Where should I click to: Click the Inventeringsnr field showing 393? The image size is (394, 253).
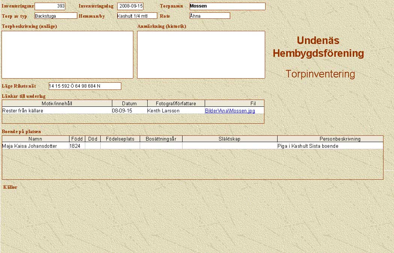pos(50,6)
